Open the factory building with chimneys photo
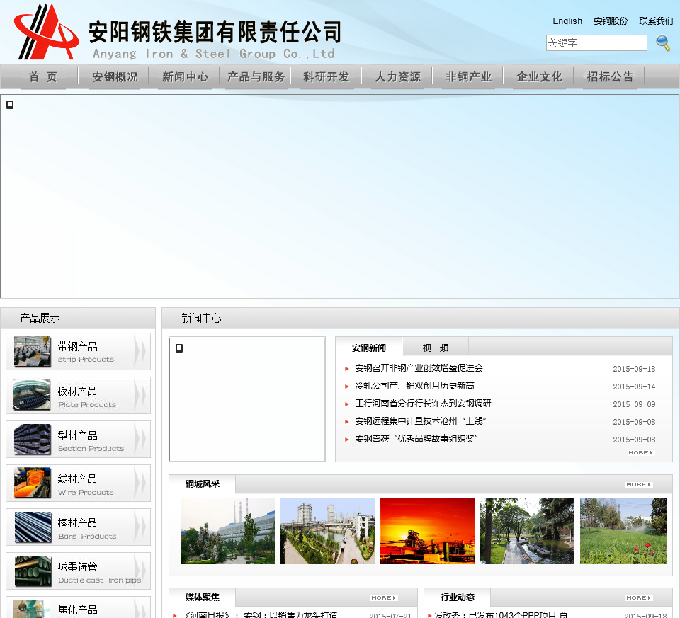 coord(227,531)
